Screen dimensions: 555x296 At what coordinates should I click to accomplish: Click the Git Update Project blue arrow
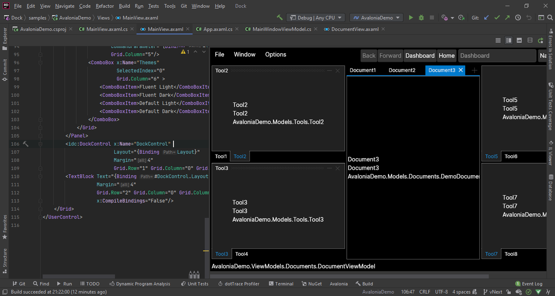(487, 18)
